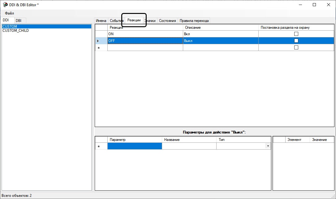This screenshot has height=199, width=336.
Task: Click the new-row asterisk in parameters grid
Action: [x=98, y=146]
